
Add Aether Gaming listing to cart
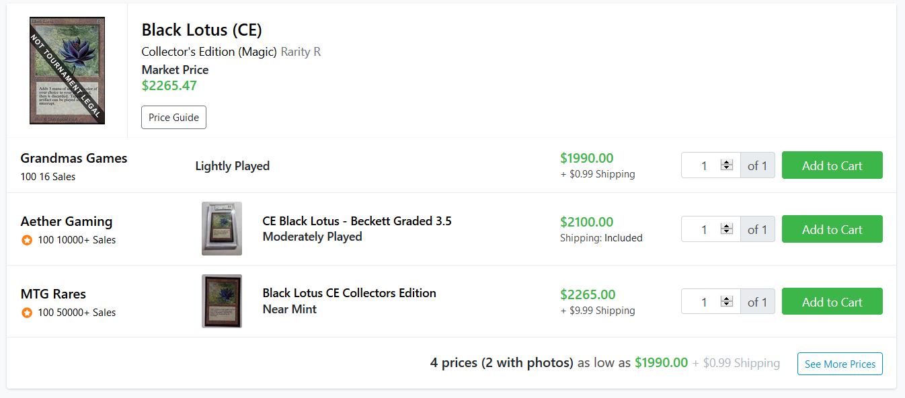832,229
